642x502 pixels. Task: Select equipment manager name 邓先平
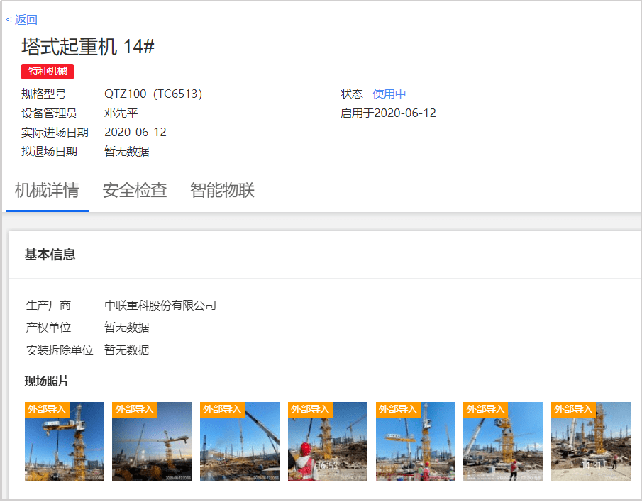click(121, 113)
